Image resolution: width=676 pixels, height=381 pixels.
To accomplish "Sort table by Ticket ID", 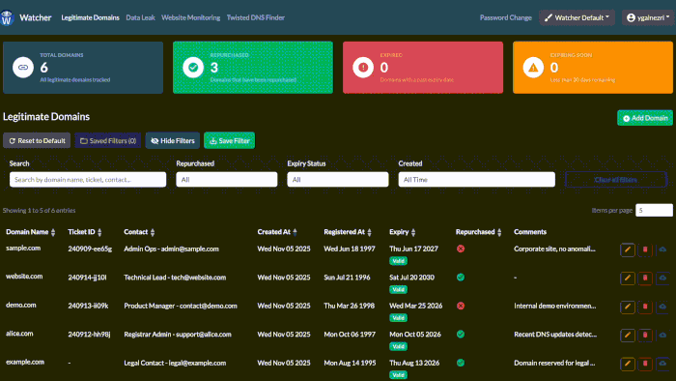I will [85, 232].
